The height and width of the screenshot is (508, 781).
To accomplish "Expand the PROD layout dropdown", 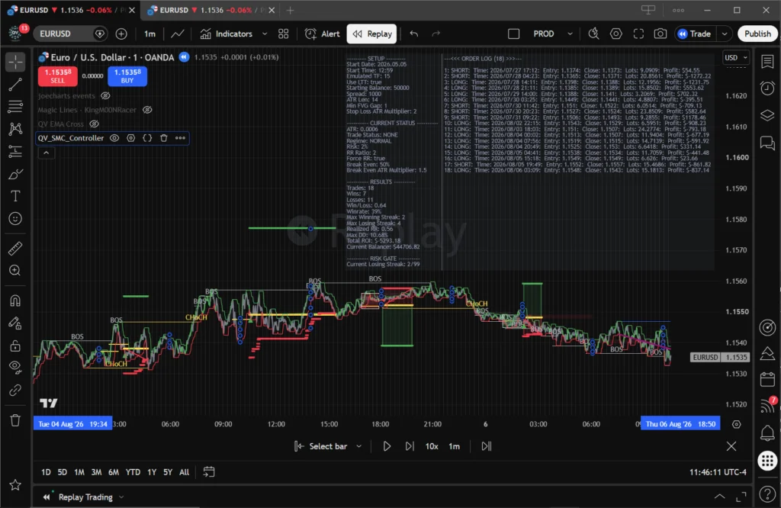I will pos(570,34).
